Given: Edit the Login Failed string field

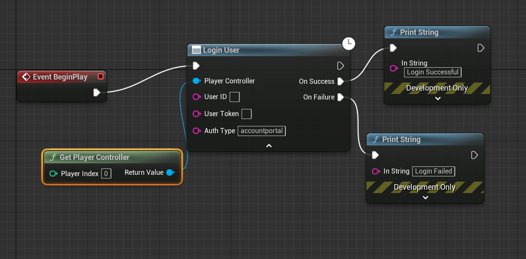Looking at the screenshot, I should click(433, 171).
